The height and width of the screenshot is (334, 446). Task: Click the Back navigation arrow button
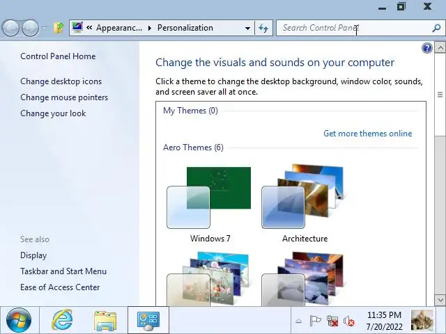point(10,28)
